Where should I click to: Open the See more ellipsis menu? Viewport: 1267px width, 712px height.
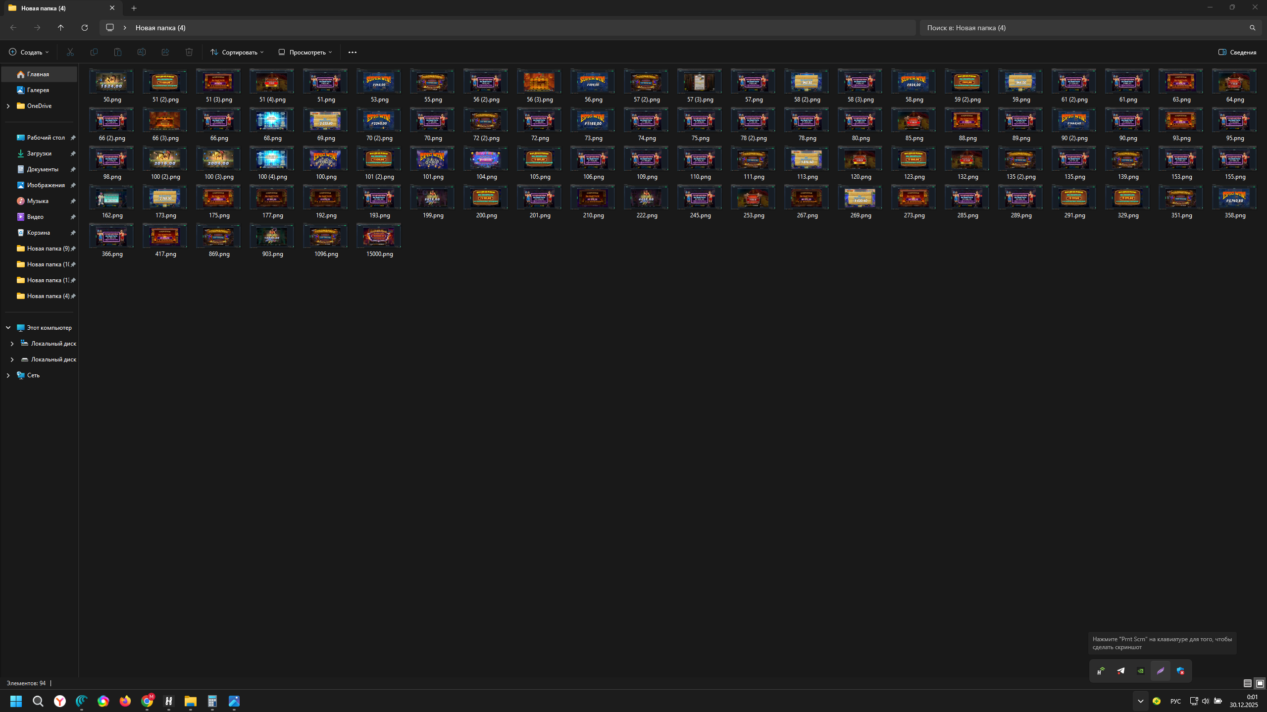coord(352,52)
